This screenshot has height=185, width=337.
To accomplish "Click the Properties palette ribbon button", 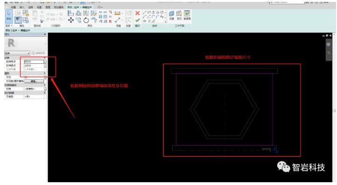I will click(x=18, y=20).
